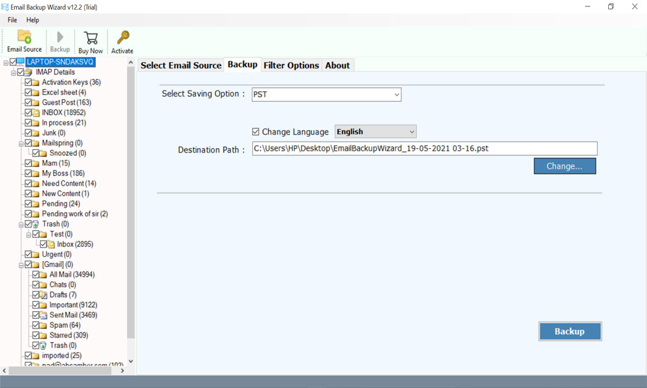Click the INBOX (18952) mail folder icon
The image size is (647, 388).
[36, 113]
